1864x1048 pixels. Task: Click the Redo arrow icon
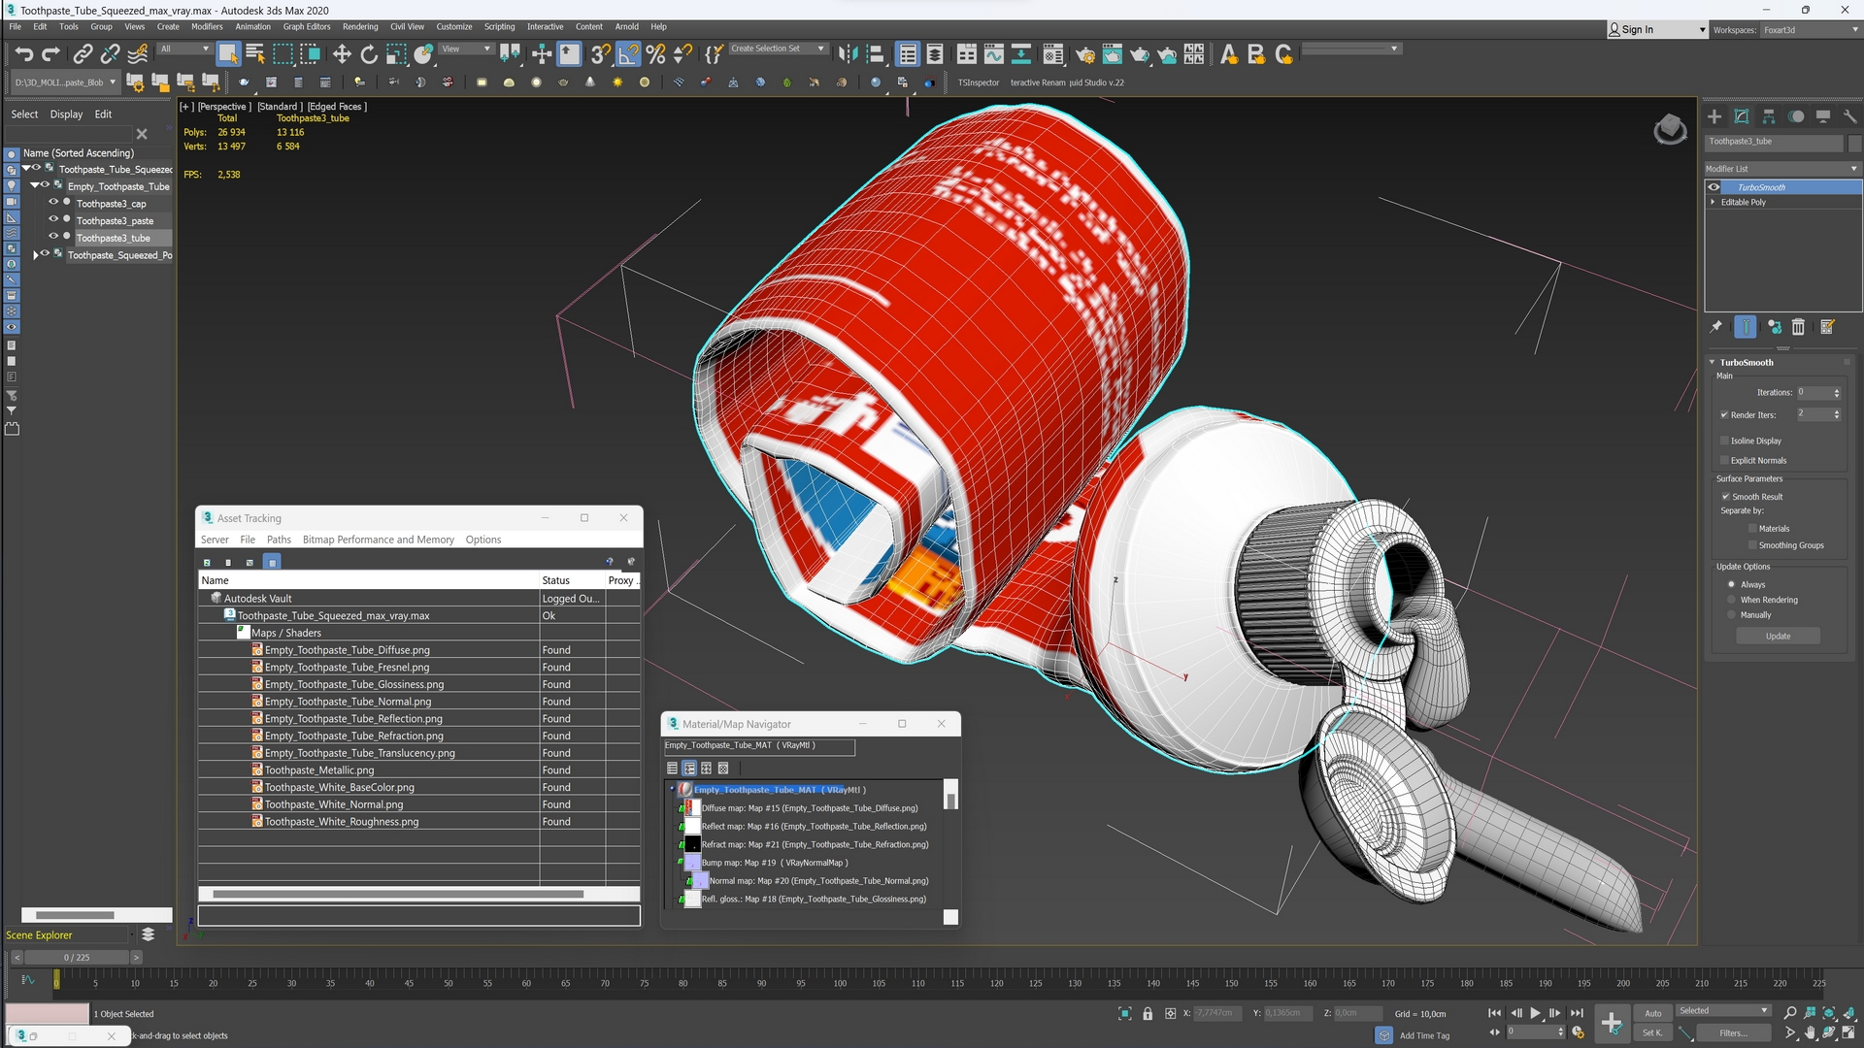point(51,54)
